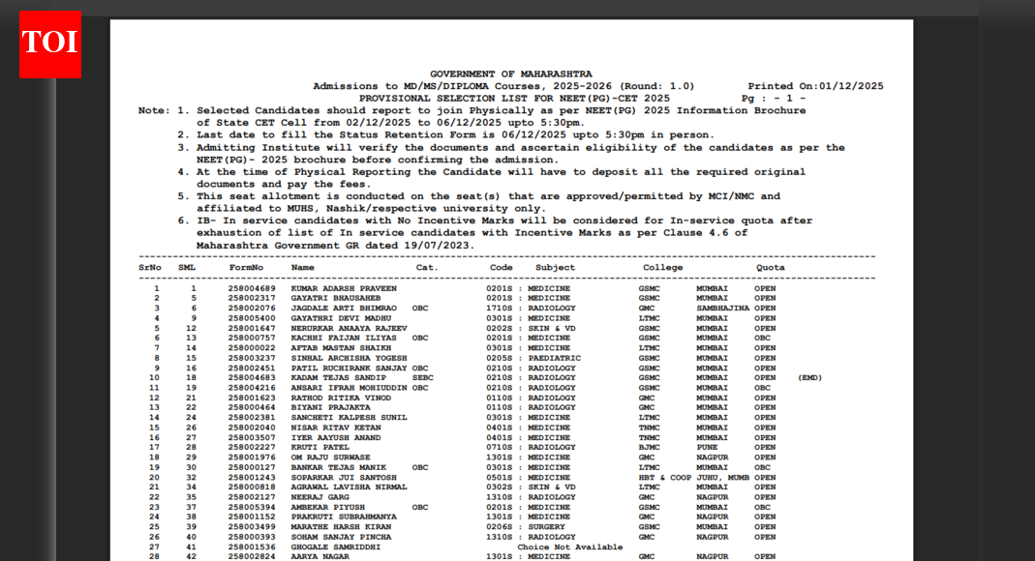Click the Government of Maharashtra heading
Viewport: 1035px width, 561px height.
(x=510, y=74)
